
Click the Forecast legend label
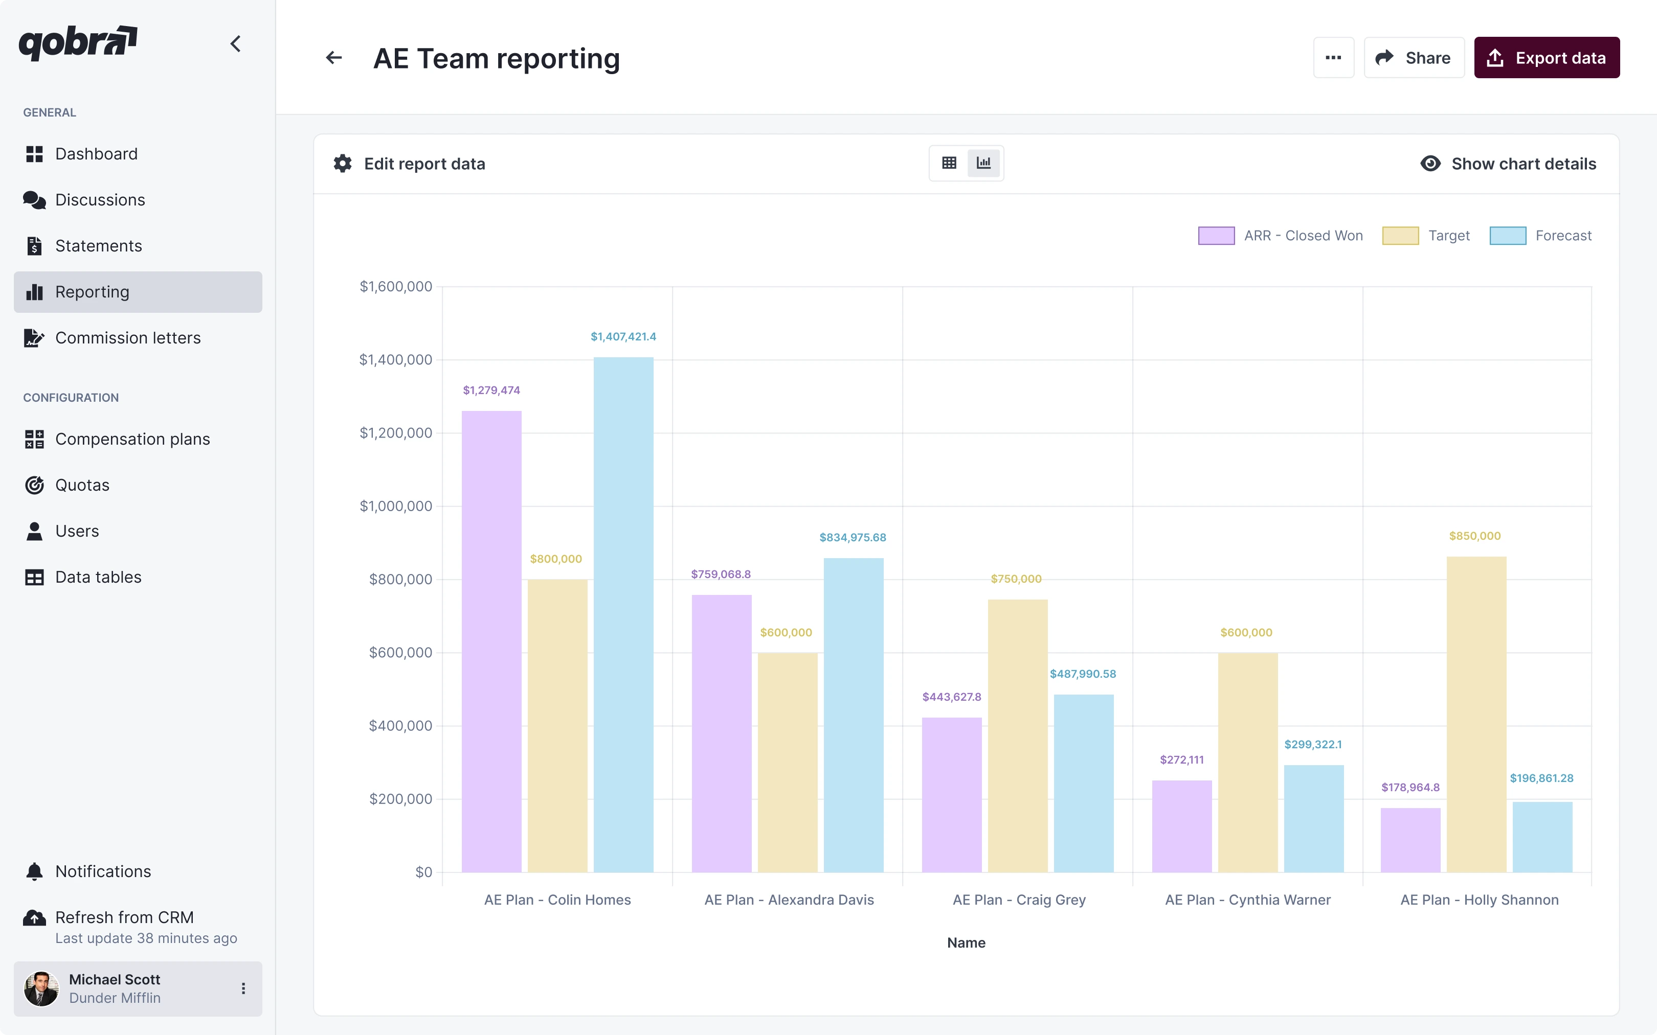(1563, 236)
